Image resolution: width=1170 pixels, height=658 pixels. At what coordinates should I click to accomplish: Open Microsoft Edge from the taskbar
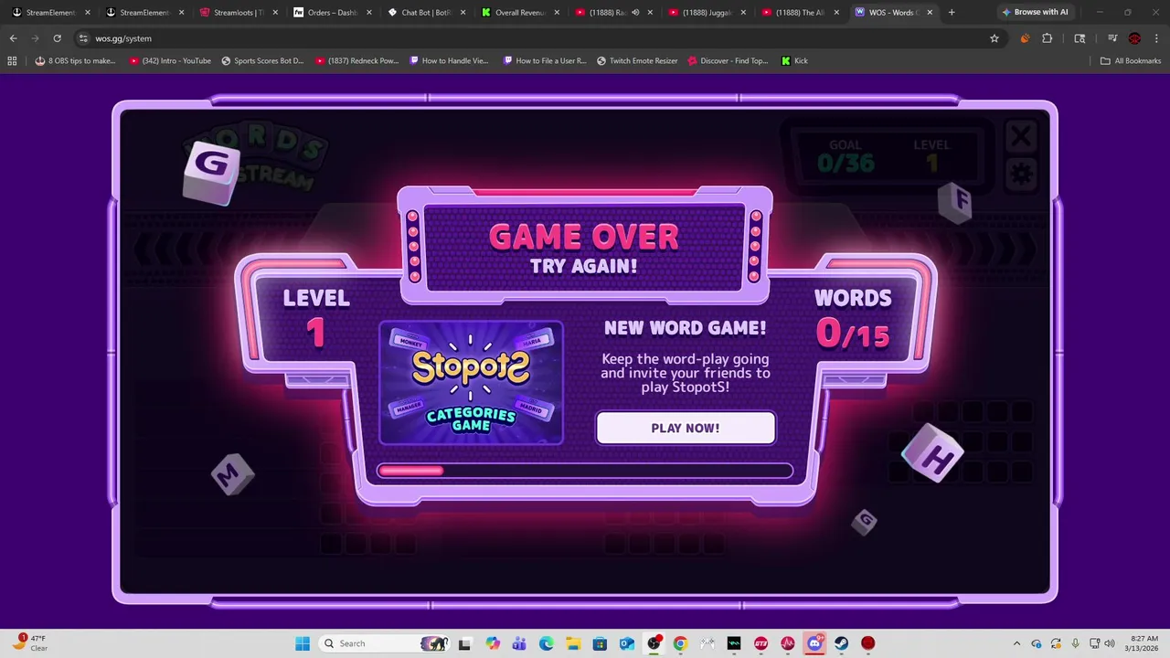click(546, 643)
